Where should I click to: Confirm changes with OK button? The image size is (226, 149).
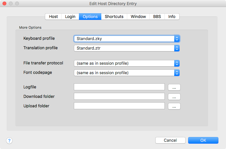coord(203,140)
